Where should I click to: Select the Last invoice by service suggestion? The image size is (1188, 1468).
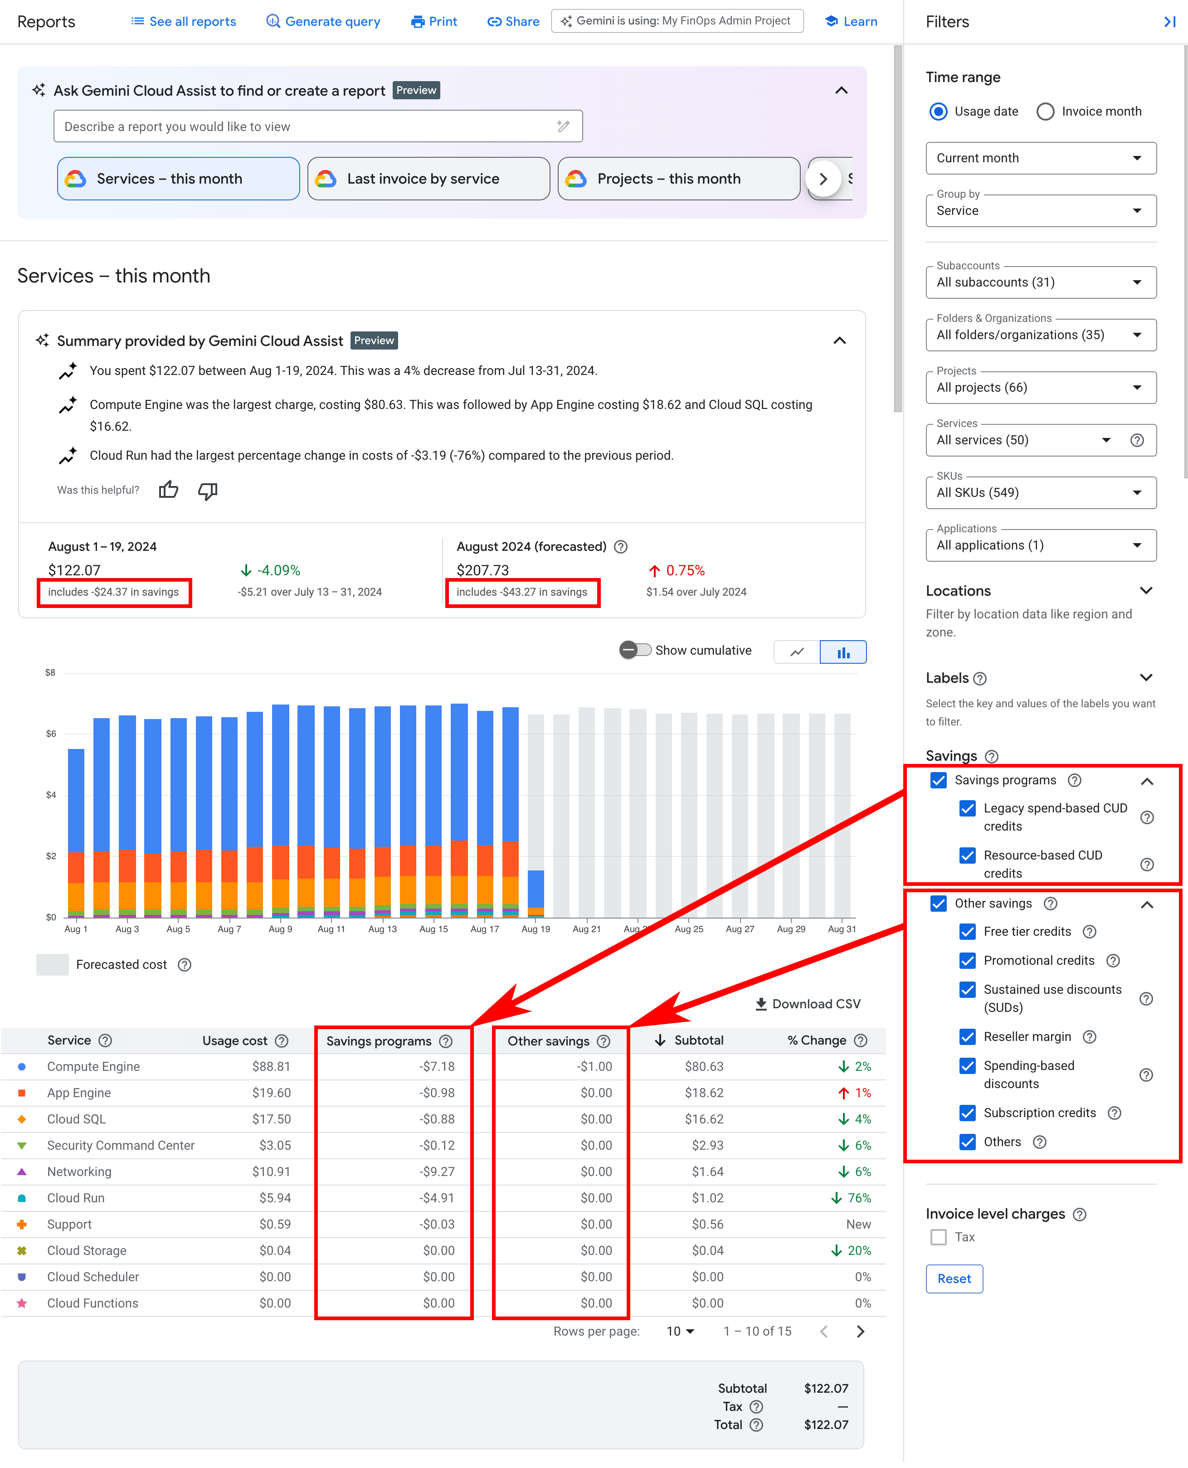(x=428, y=179)
